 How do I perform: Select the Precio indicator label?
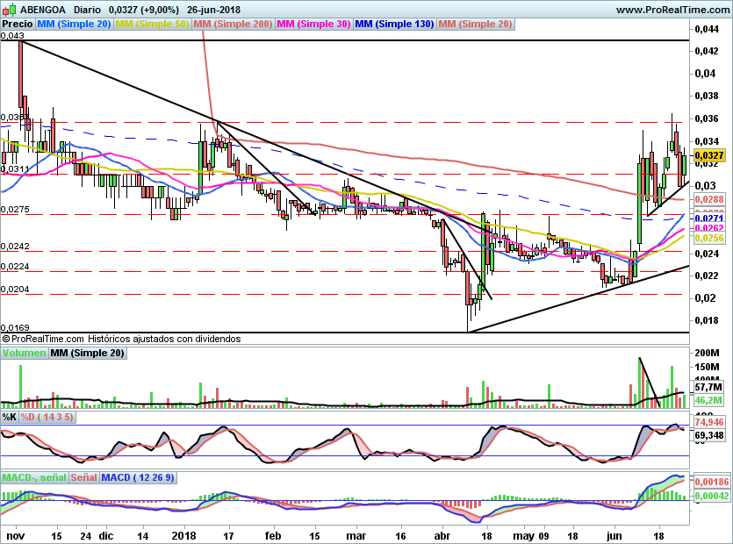tap(18, 24)
